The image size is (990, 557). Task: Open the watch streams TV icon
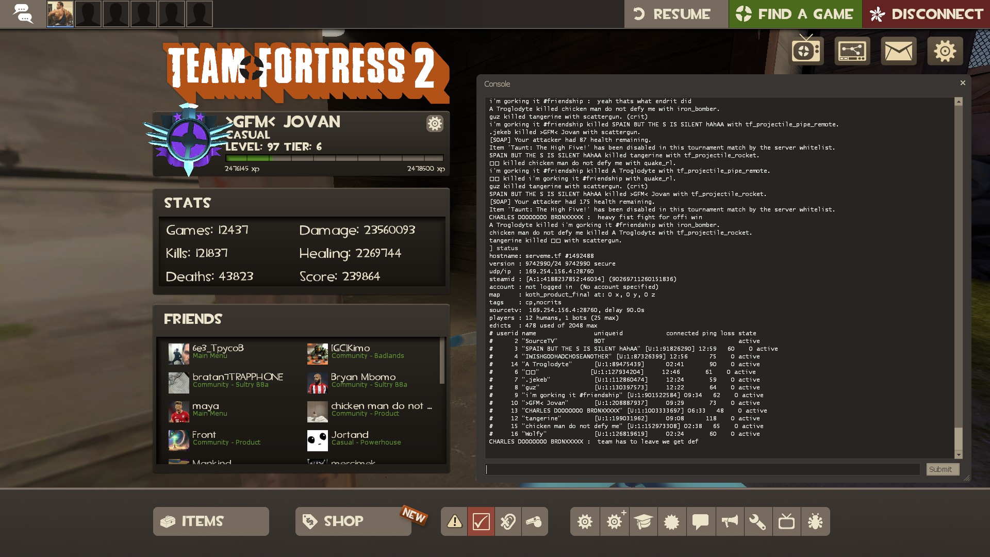click(x=807, y=51)
